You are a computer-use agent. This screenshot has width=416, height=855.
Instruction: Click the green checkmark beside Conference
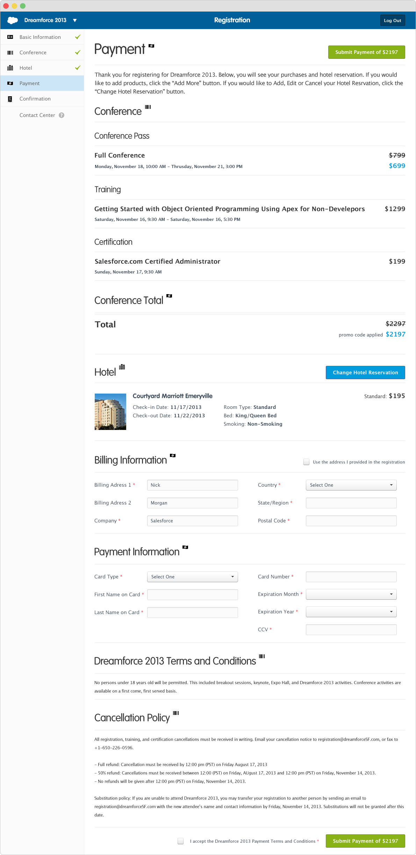coord(78,52)
